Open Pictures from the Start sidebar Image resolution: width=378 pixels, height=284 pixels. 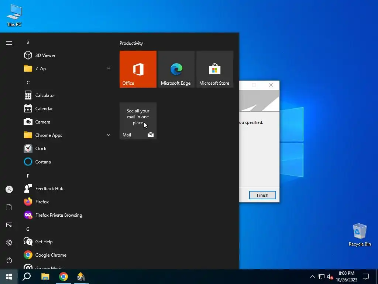tap(9, 225)
